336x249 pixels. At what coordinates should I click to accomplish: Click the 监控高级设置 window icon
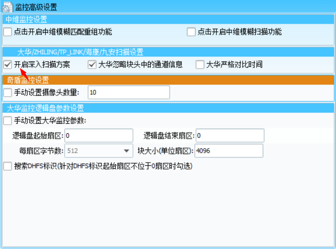tap(7, 7)
